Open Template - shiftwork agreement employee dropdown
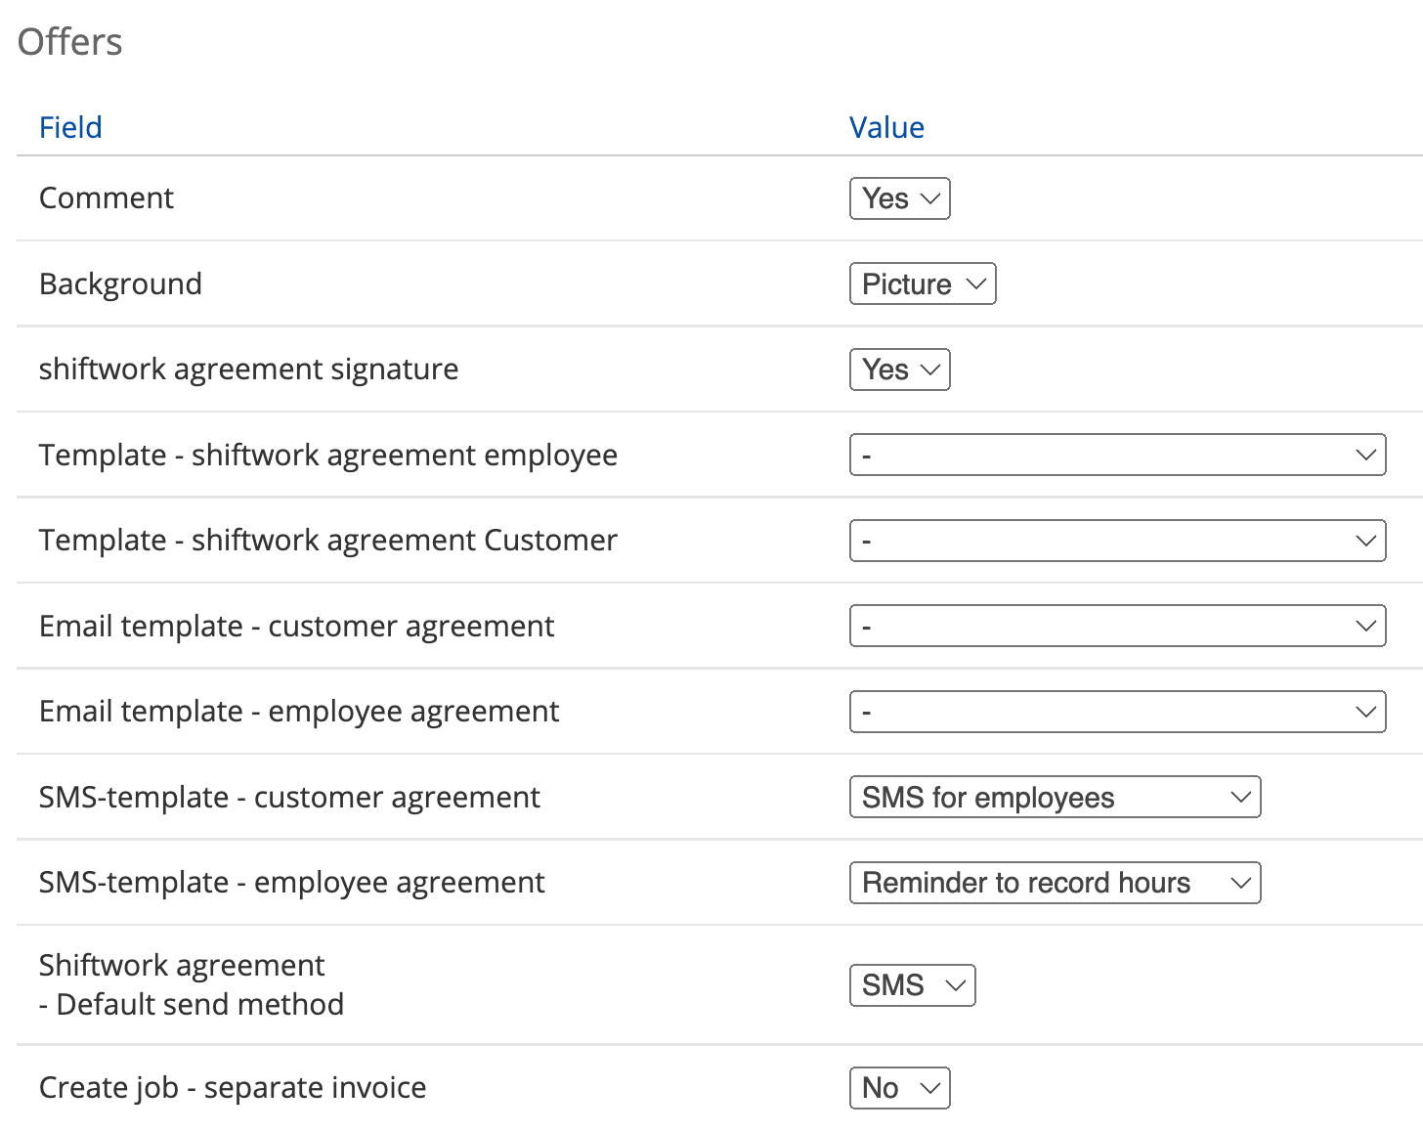 point(1117,456)
